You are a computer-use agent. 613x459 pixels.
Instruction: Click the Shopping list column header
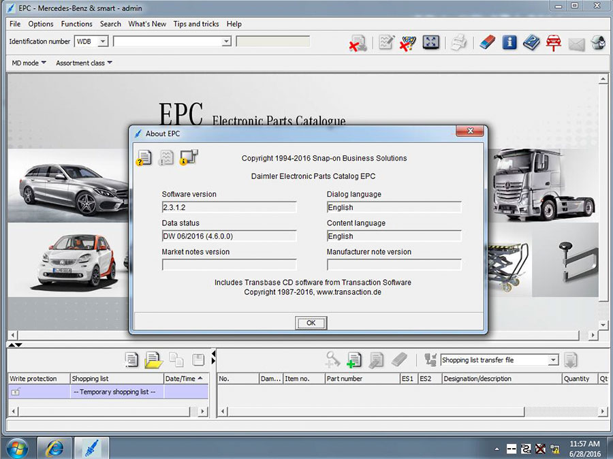point(116,379)
